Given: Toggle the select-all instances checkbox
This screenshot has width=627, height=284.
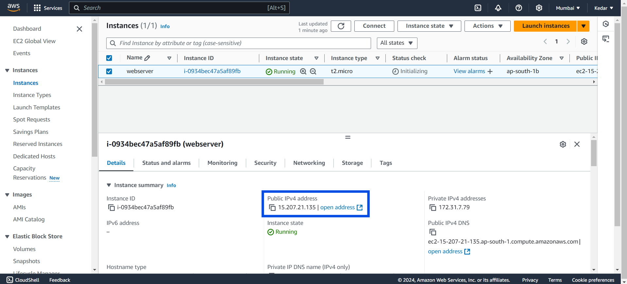Looking at the screenshot, I should (x=109, y=58).
